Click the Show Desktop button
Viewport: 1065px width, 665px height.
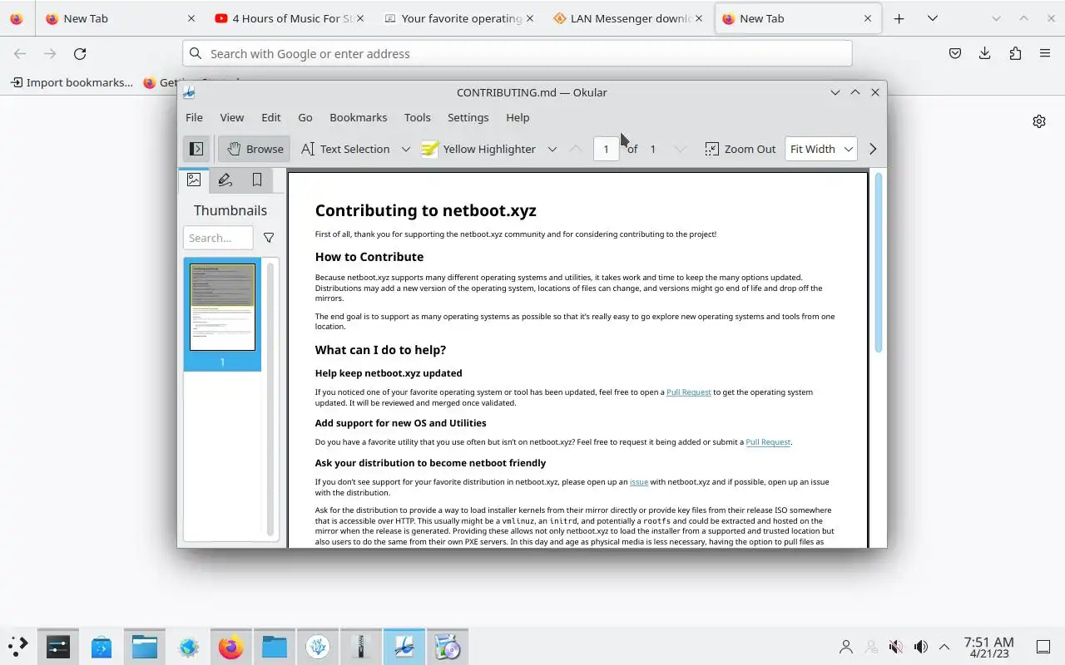pos(1043,647)
